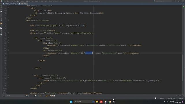
Task: Open the find history dropdown arrow
Action: coord(24,96)
